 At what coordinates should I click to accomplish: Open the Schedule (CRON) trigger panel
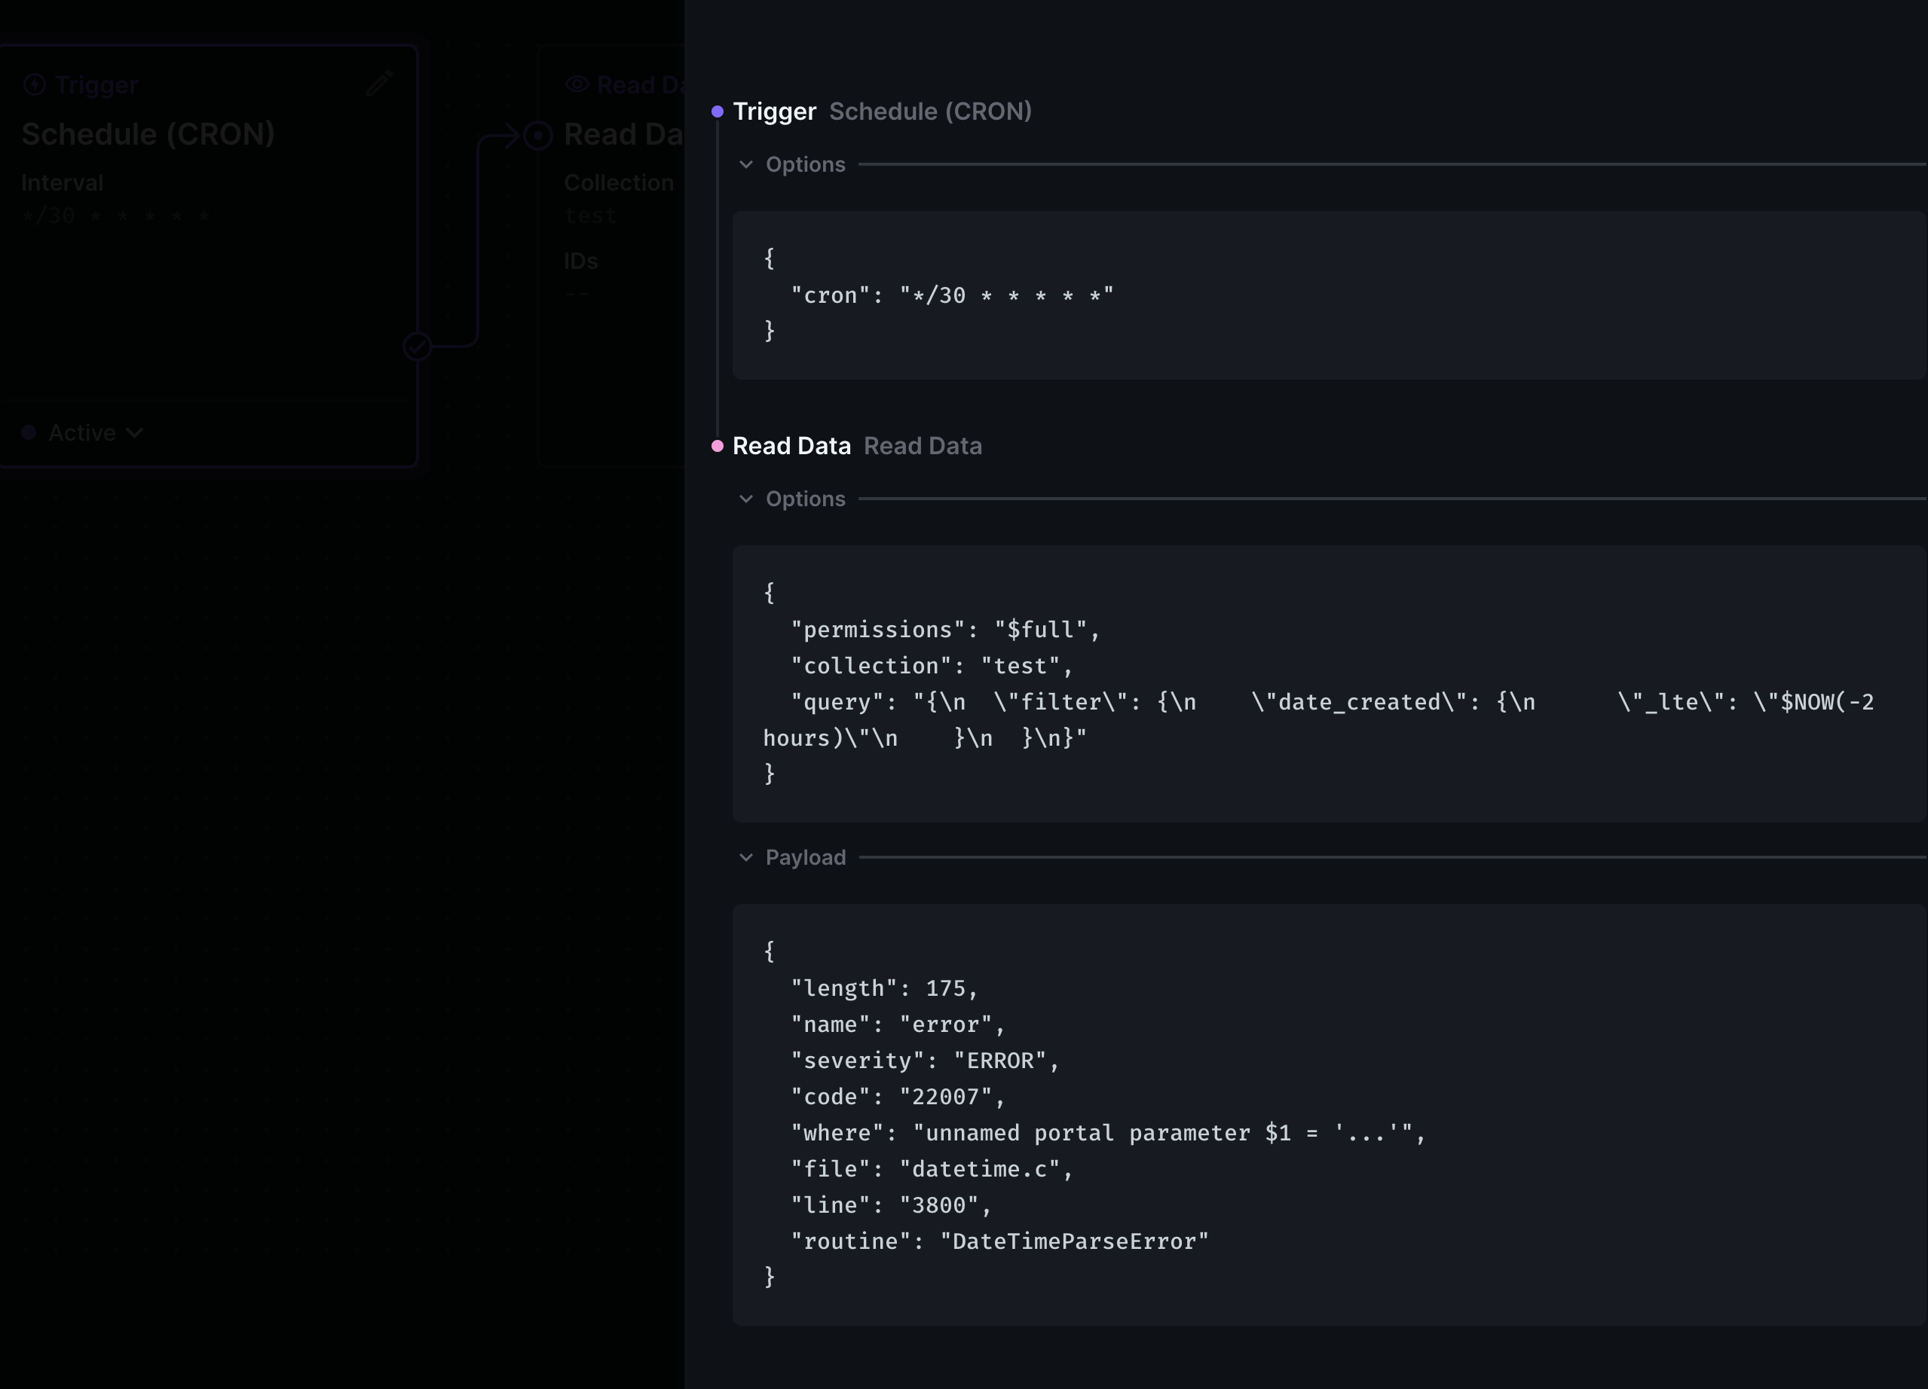[x=148, y=133]
